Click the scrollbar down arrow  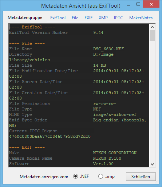(153, 164)
